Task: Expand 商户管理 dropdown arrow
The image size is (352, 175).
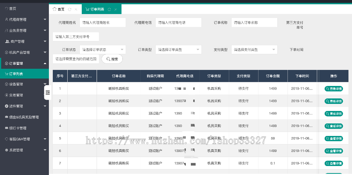Action: point(45,41)
